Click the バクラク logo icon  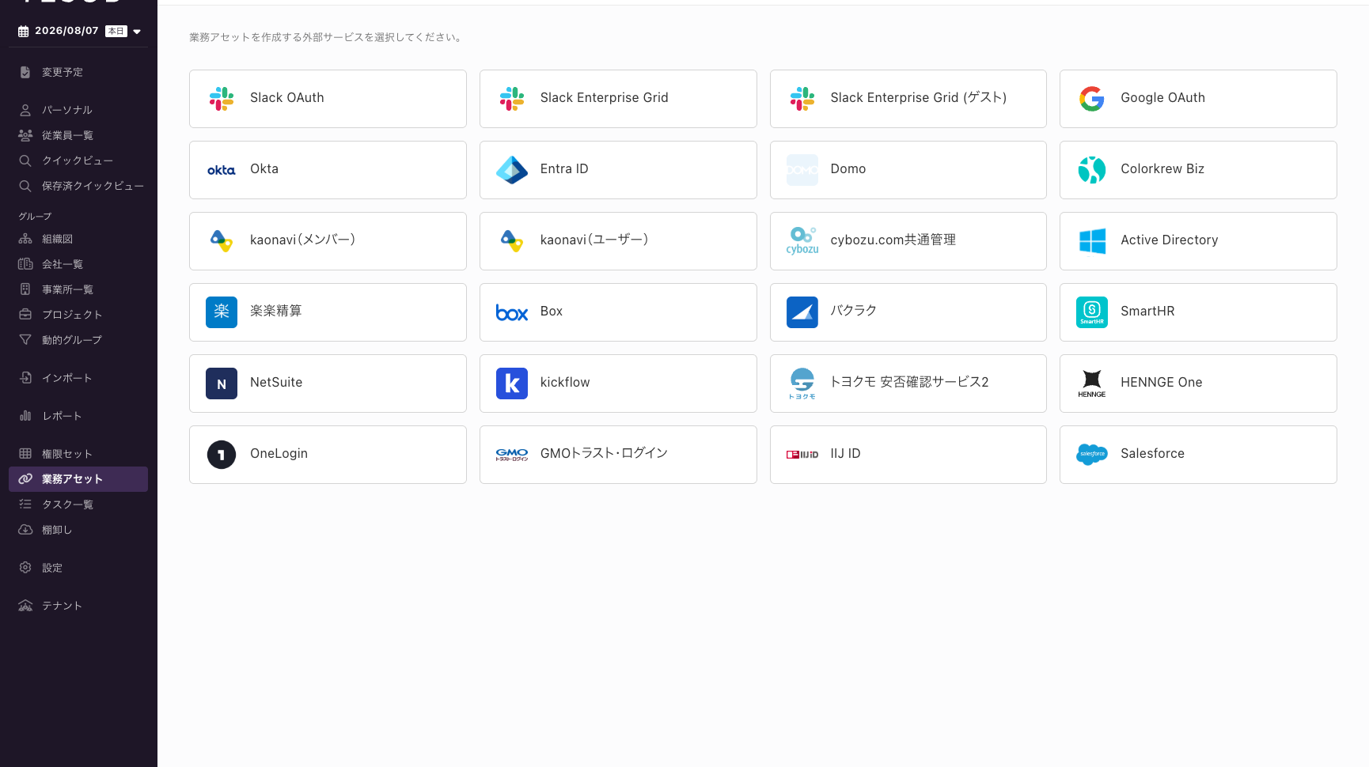coord(802,312)
